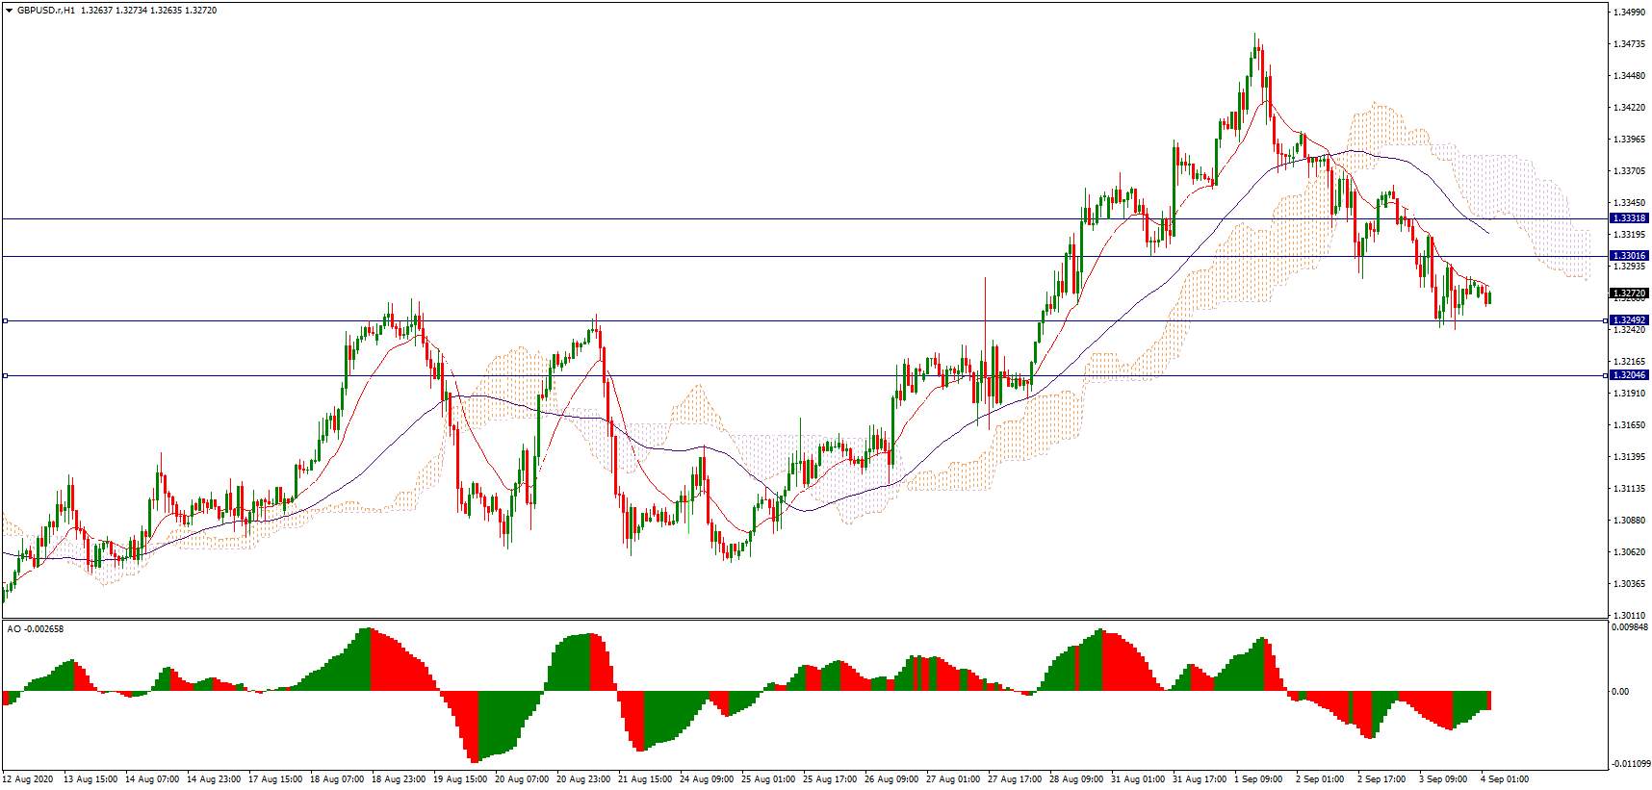Click the 1.30880 price scale value
The image size is (1652, 790).
click(x=1629, y=521)
